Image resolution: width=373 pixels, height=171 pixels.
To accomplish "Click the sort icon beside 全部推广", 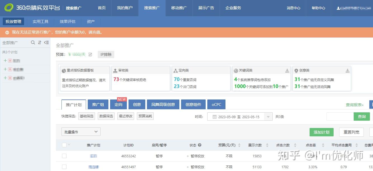I will (40, 42).
